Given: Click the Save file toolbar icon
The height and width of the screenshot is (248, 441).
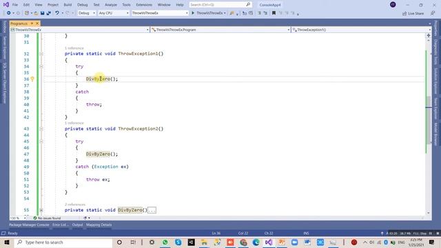Looking at the screenshot, I should [43, 13].
